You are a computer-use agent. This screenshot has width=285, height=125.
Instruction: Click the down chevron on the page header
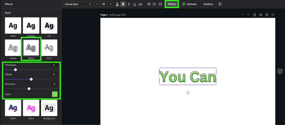(249, 15)
